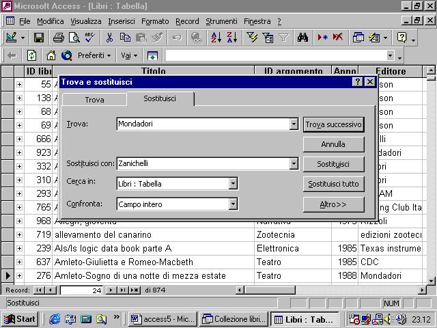Viewport: 437px width, 328px height.
Task: Click the Format Painter brush icon
Action: click(157, 38)
